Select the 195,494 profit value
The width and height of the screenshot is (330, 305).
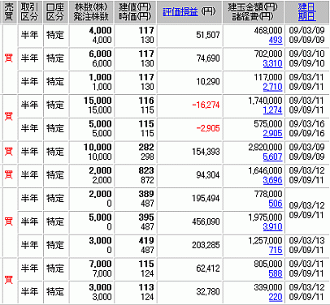click(x=206, y=198)
